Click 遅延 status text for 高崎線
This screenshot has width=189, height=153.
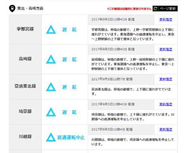(x=69, y=59)
